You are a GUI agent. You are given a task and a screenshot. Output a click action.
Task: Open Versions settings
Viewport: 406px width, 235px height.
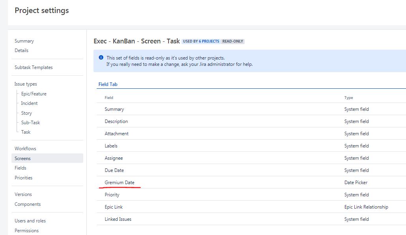coord(23,194)
